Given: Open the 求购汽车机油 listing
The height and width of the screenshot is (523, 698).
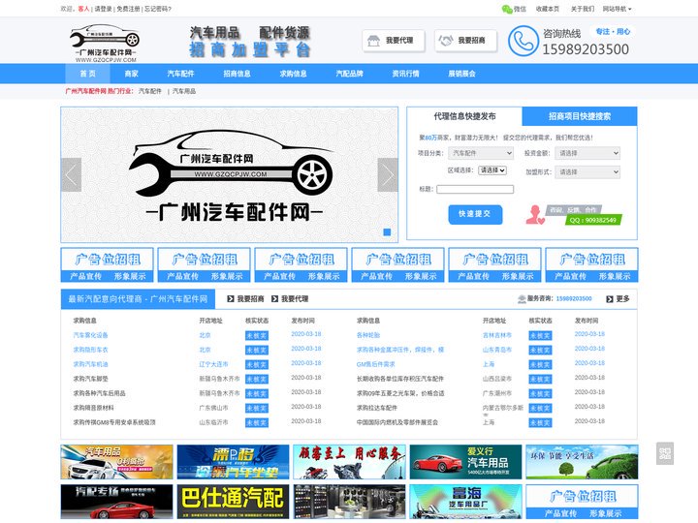Looking at the screenshot, I should click(90, 364).
